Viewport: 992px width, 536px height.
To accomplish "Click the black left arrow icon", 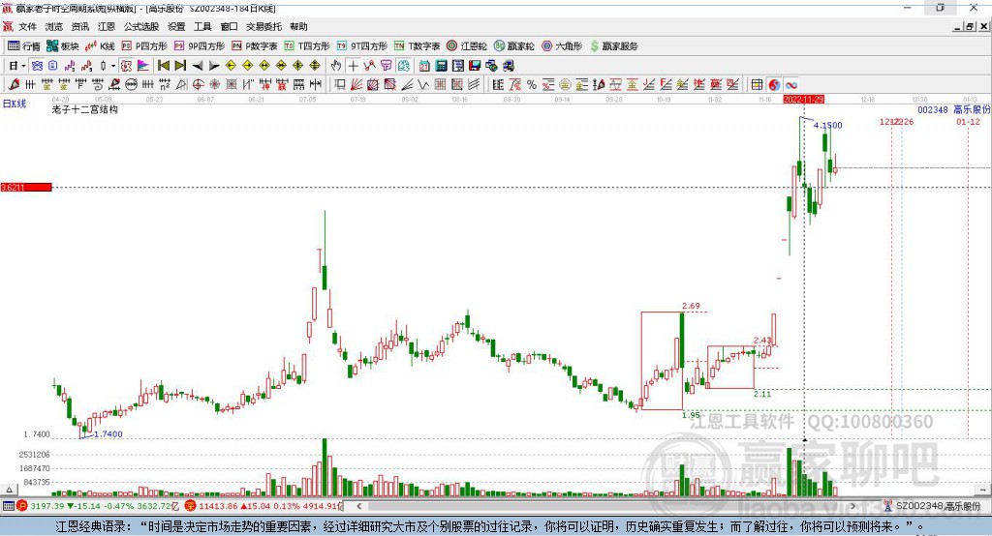I will pos(198,66).
